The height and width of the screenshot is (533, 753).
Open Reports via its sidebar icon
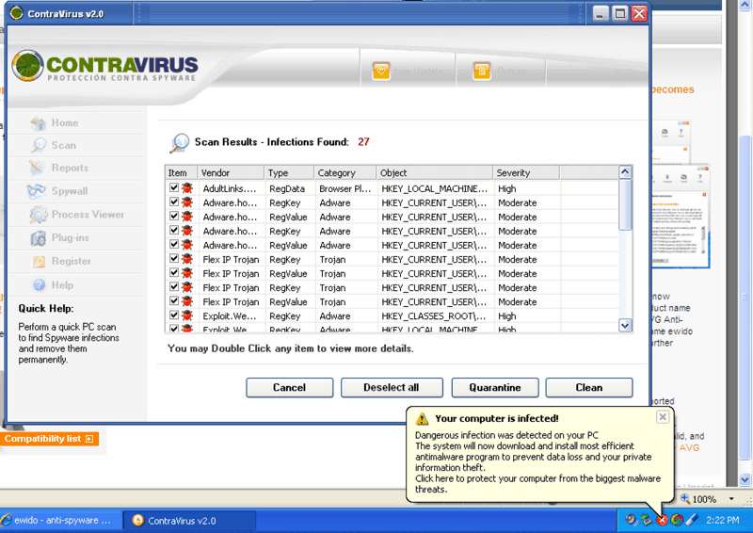point(37,168)
